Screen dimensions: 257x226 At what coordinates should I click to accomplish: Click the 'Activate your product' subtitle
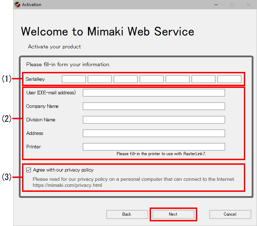point(54,47)
